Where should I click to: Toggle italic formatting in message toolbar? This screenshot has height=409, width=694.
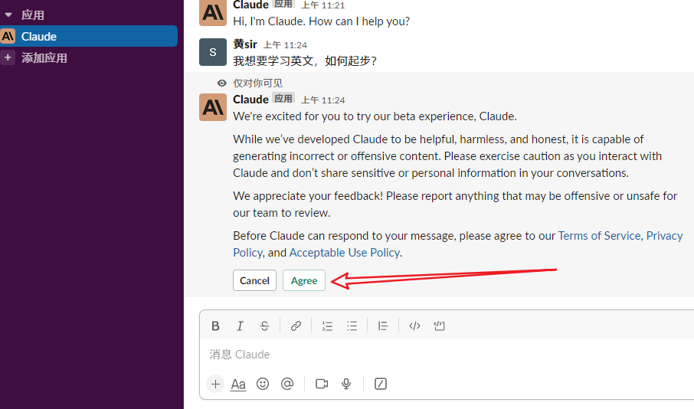(x=240, y=326)
